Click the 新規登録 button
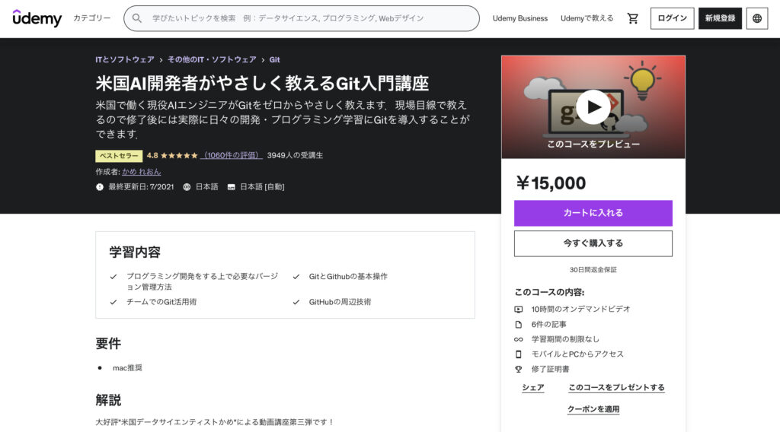Viewport: 780px width, 432px height. (720, 18)
